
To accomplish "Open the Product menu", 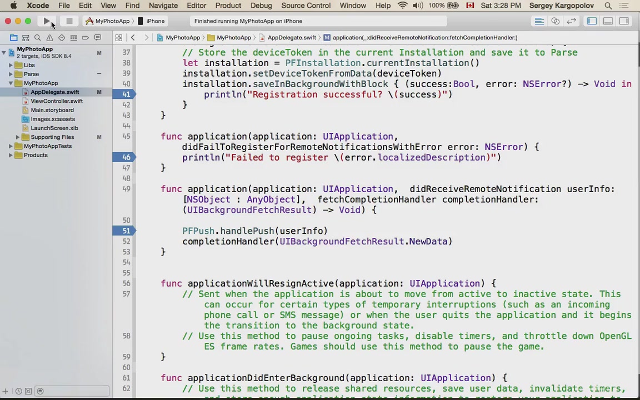I will point(228,6).
